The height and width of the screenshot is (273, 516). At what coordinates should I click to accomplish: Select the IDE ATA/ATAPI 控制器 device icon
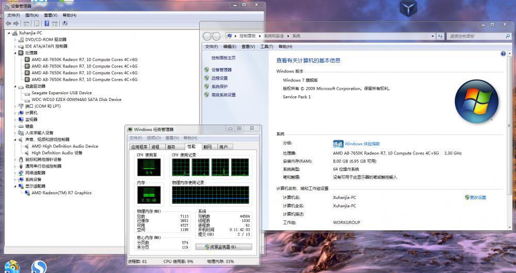21,46
